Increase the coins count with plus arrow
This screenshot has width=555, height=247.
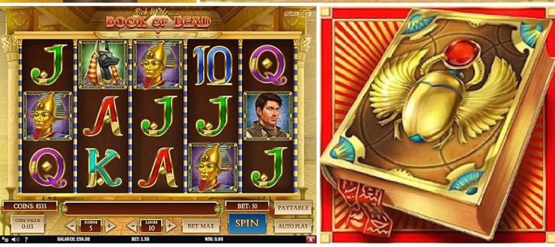tap(109, 226)
